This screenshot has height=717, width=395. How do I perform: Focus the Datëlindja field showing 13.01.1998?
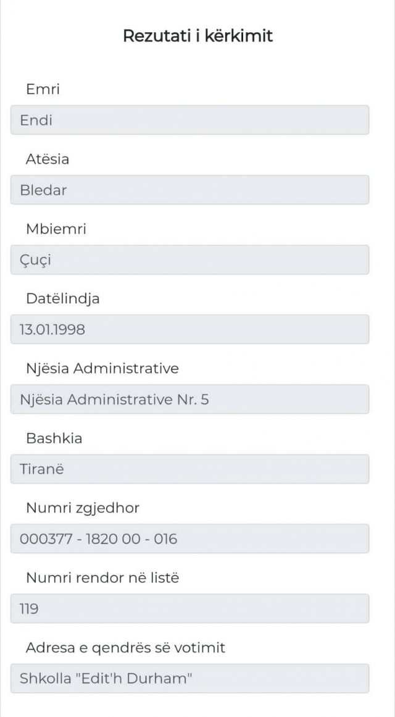(189, 329)
